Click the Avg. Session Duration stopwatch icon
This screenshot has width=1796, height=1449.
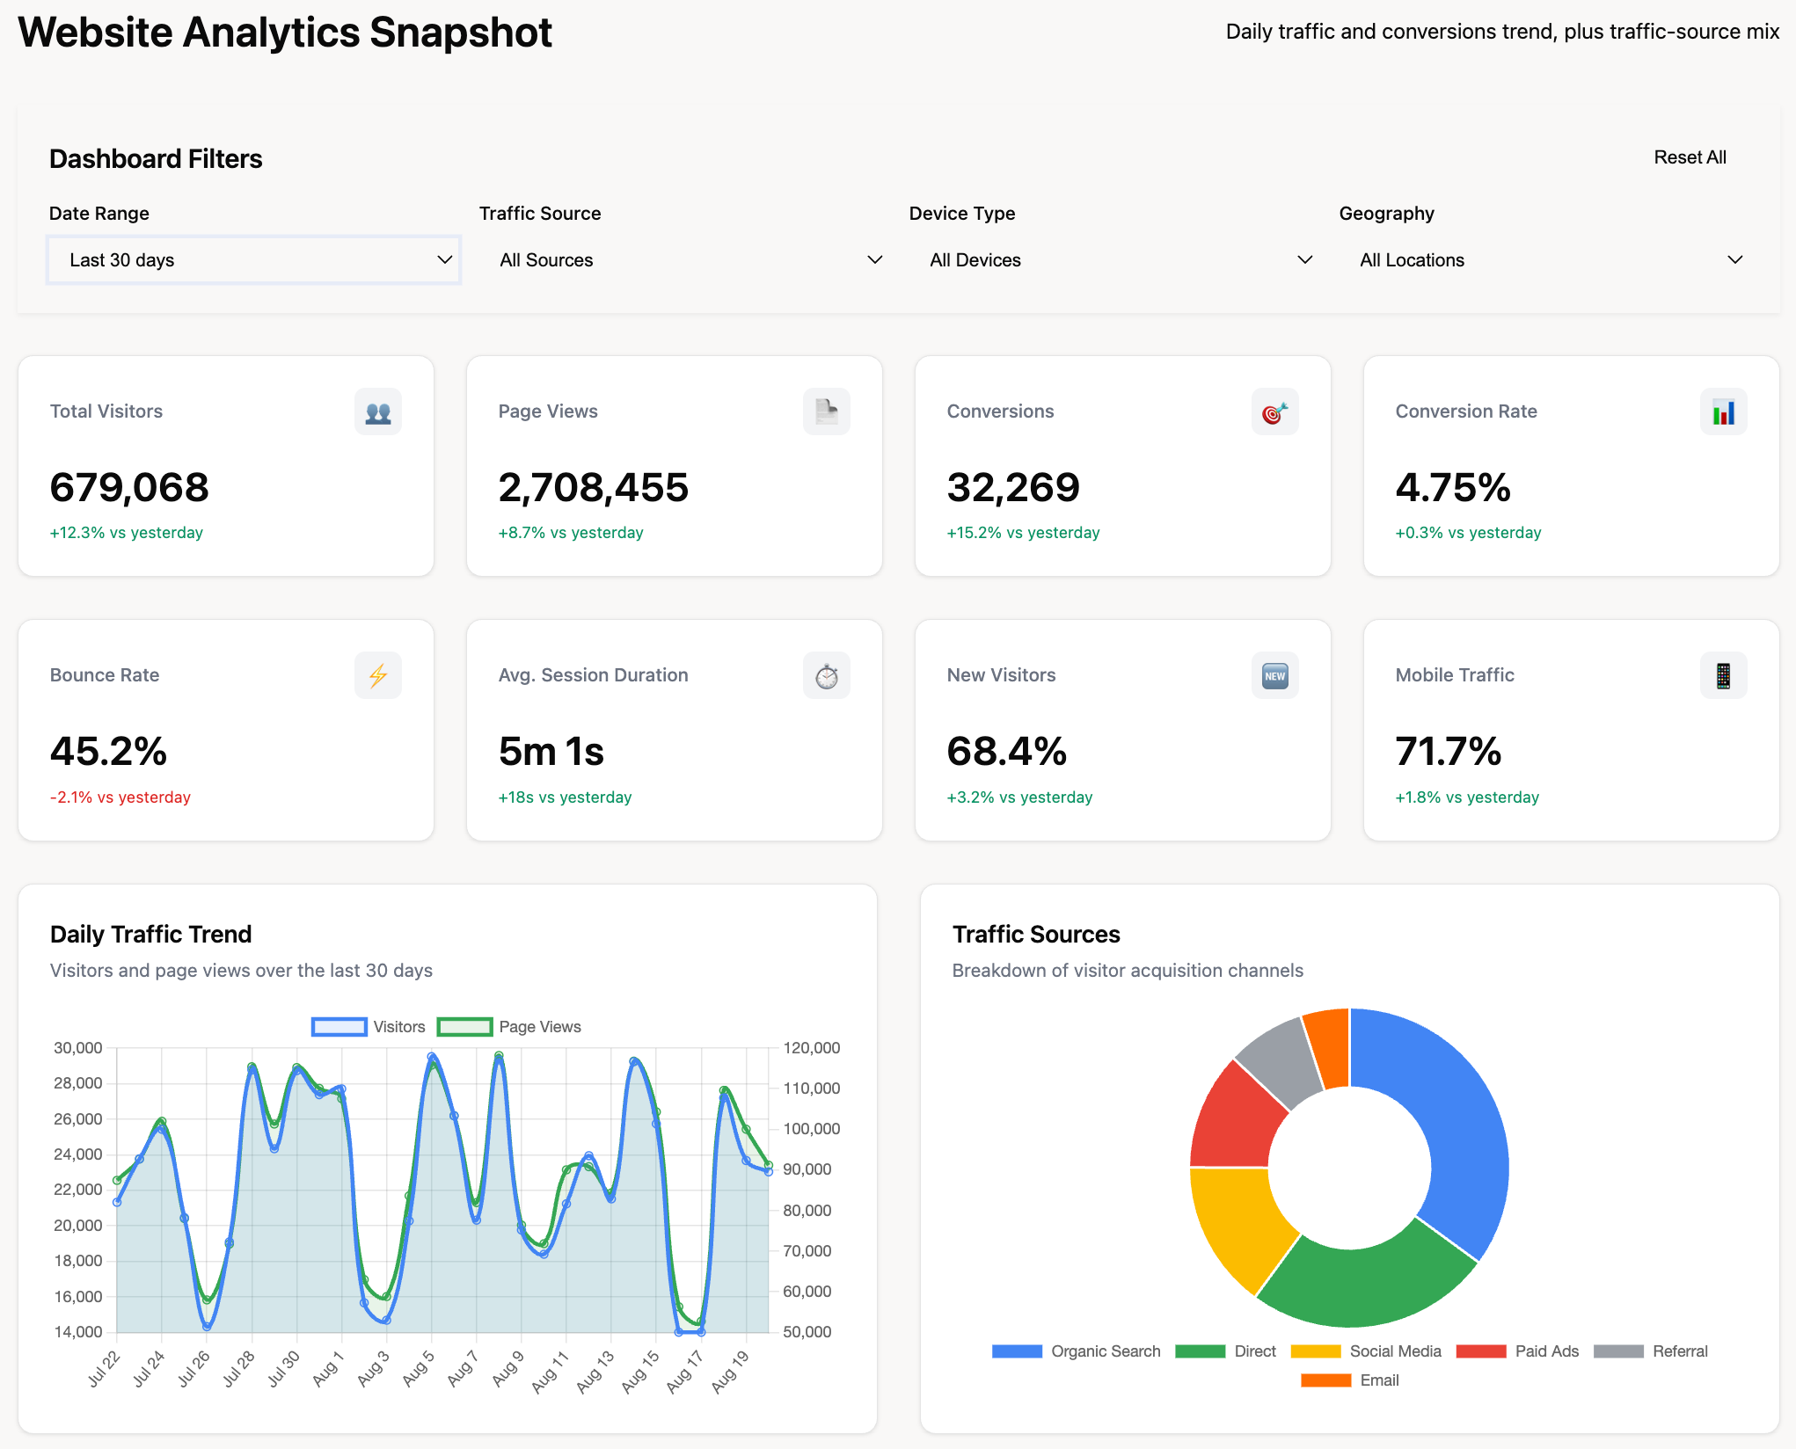point(826,675)
